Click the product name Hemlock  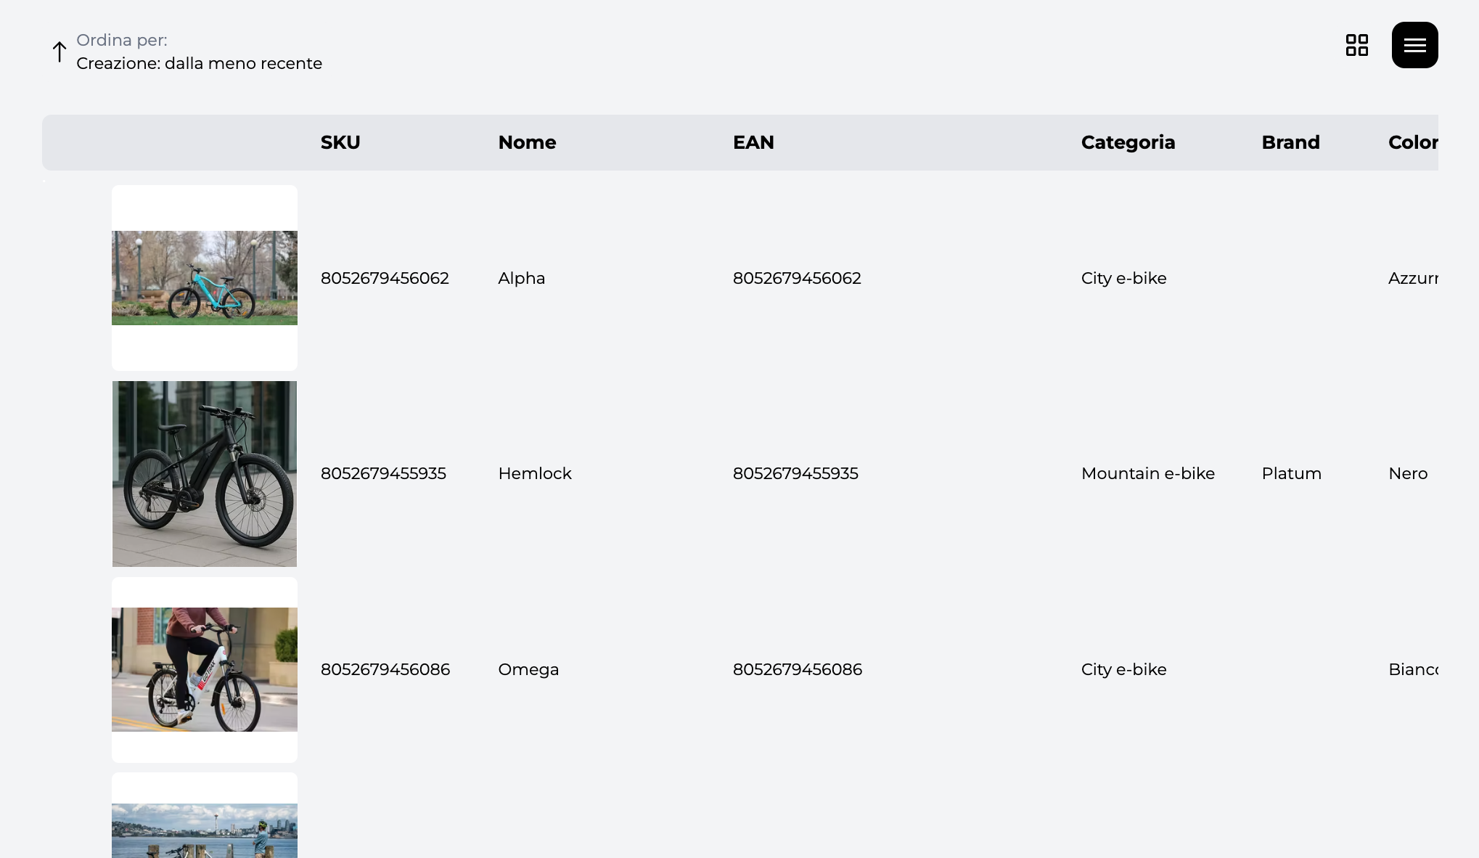(x=535, y=473)
